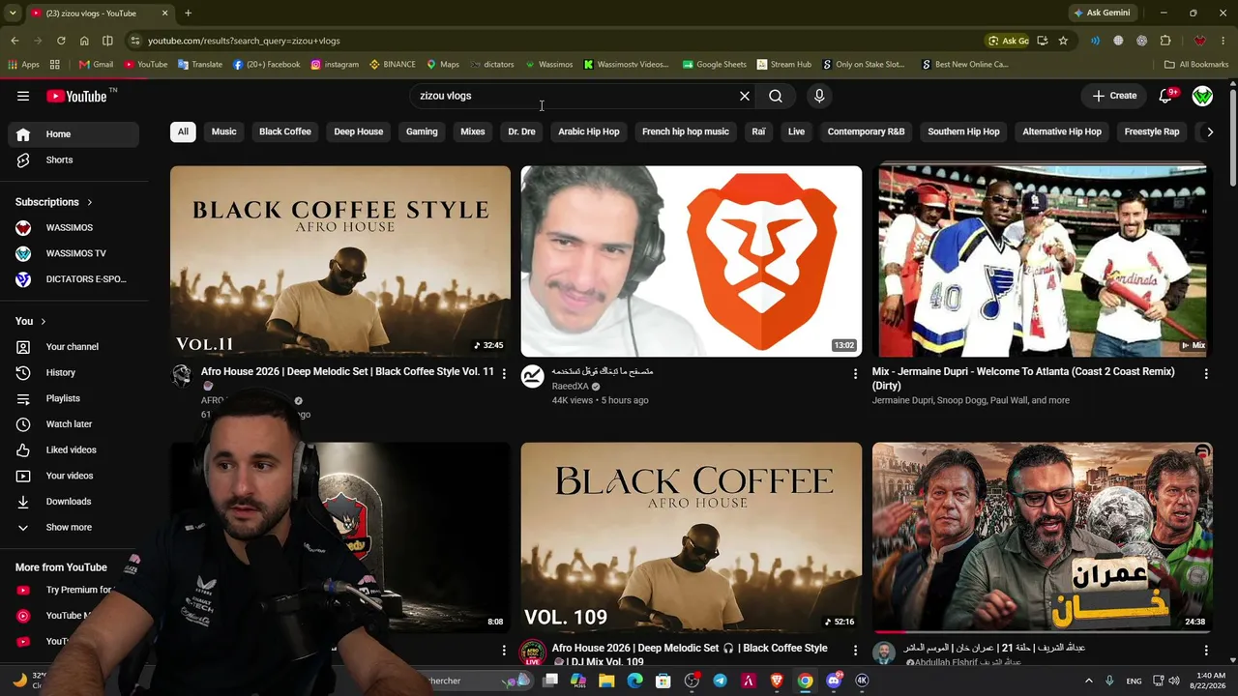Open Your videos in the sidebar

[74, 476]
